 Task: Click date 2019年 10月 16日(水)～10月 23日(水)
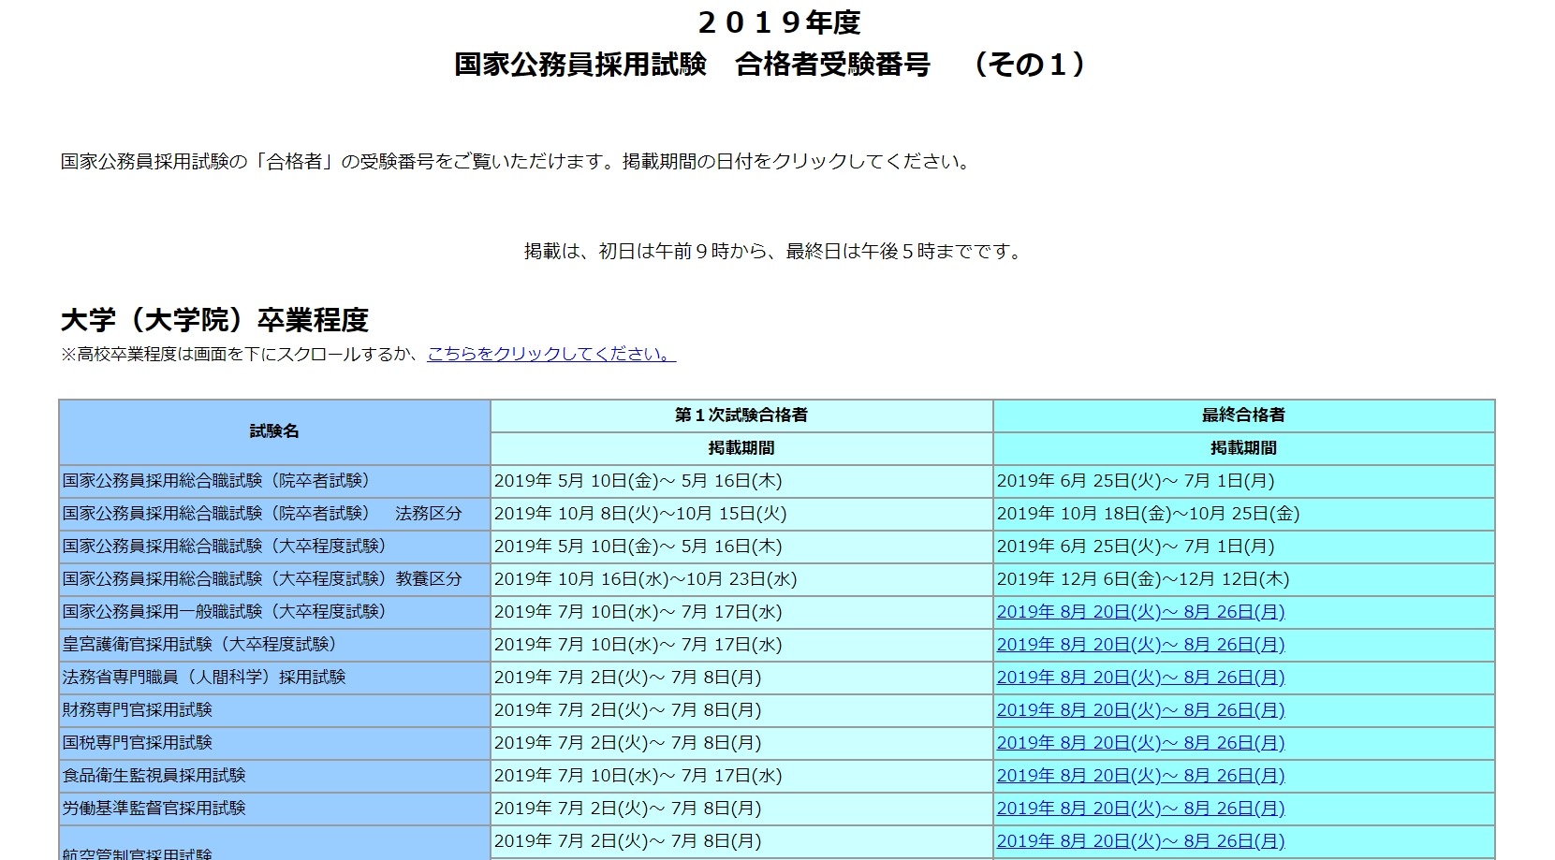(x=645, y=579)
